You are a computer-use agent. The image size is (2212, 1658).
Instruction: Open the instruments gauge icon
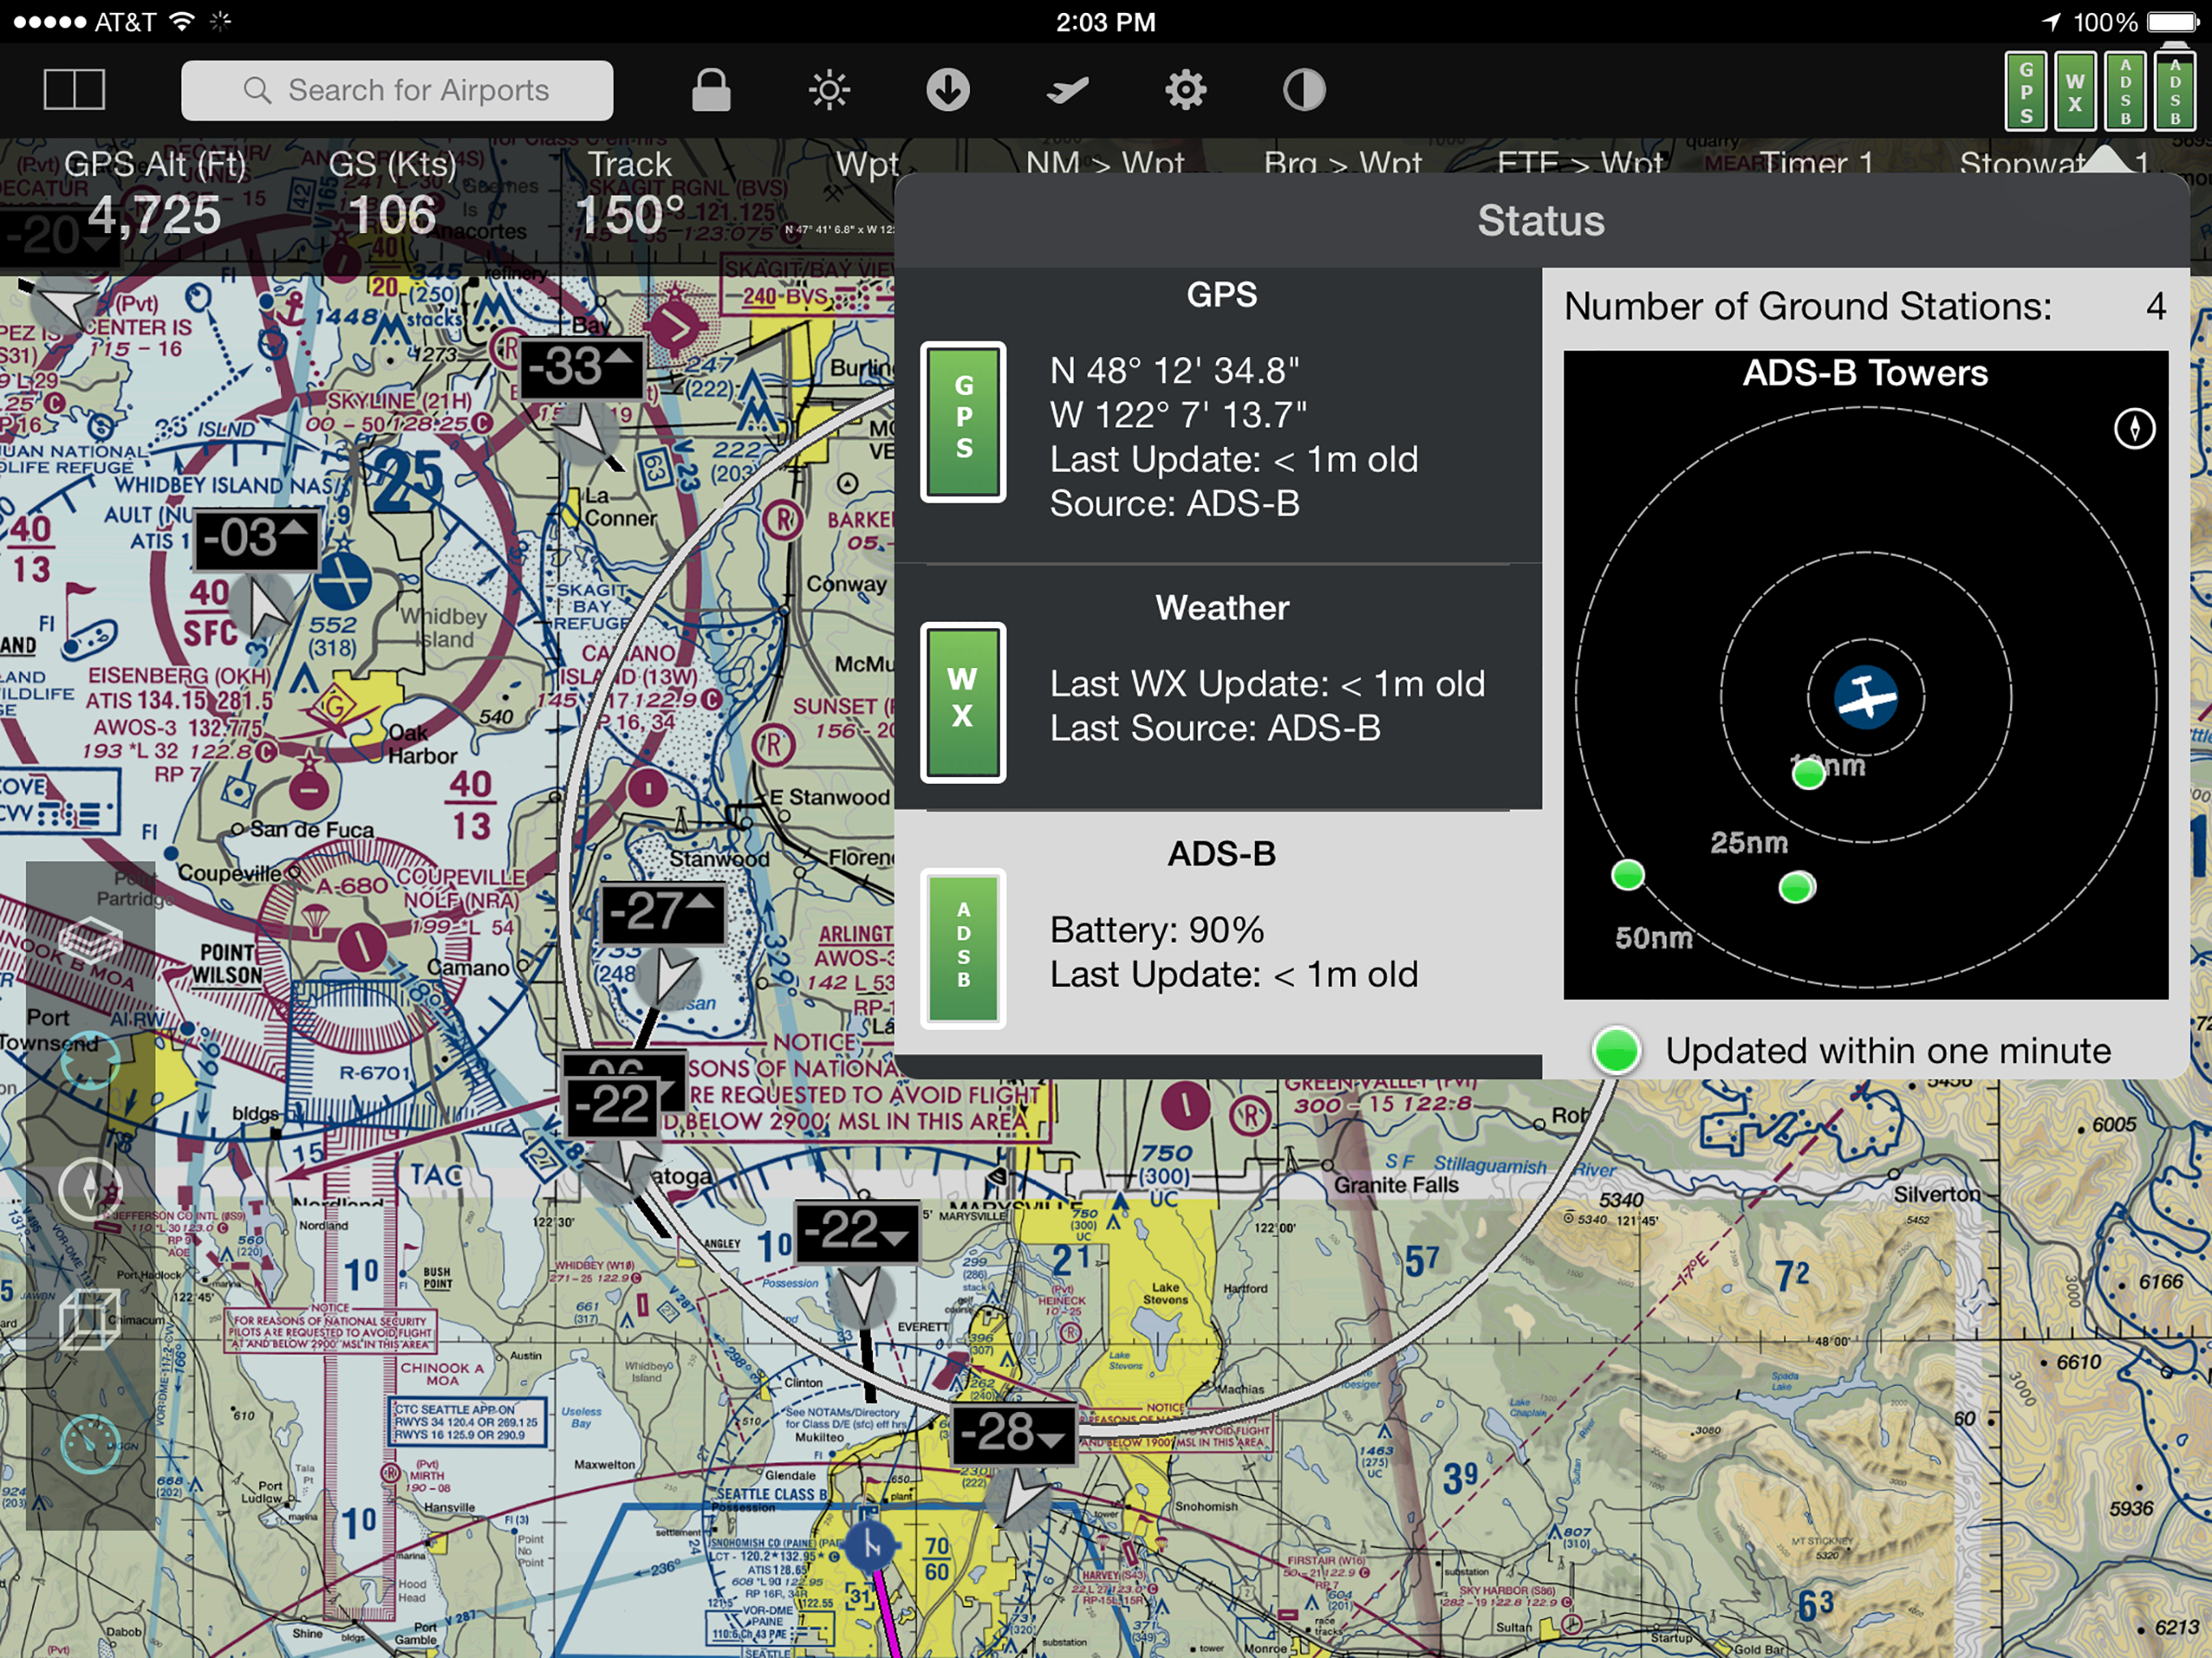click(x=90, y=1444)
